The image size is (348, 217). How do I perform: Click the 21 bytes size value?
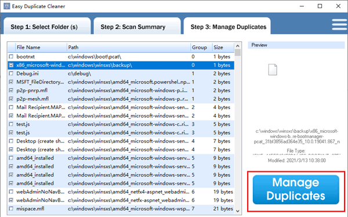point(223,208)
